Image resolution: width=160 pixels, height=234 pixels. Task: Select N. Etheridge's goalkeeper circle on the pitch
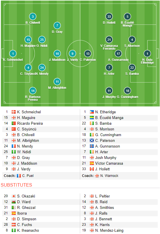[x=147, y=54]
